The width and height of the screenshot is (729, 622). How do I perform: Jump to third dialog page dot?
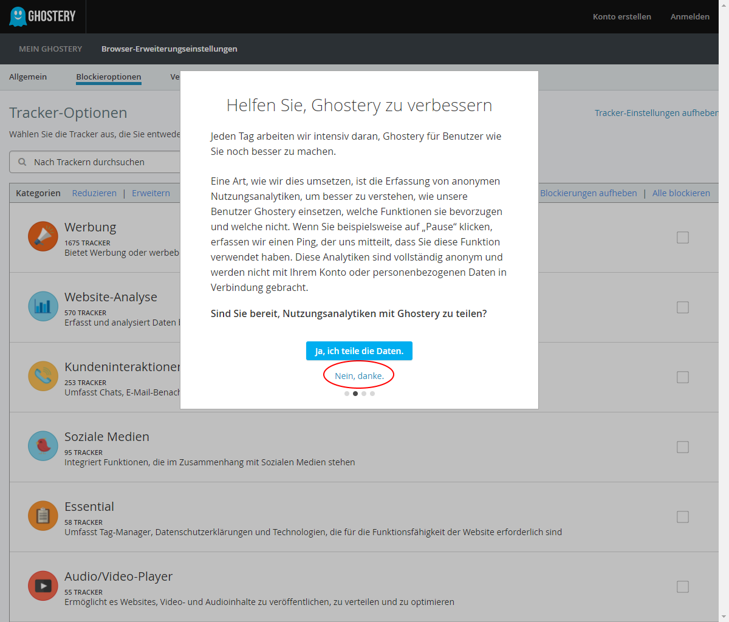coord(364,394)
